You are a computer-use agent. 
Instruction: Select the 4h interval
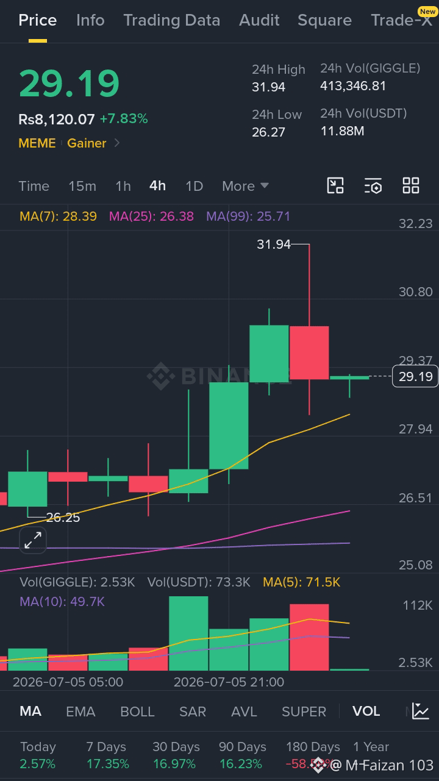[157, 186]
